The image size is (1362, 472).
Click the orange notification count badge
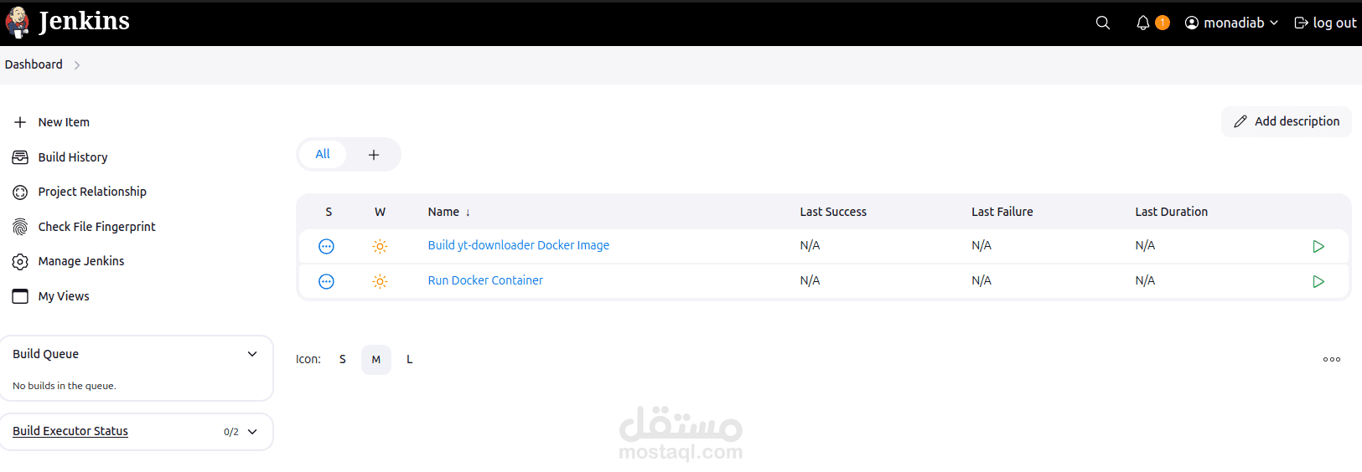coord(1163,23)
